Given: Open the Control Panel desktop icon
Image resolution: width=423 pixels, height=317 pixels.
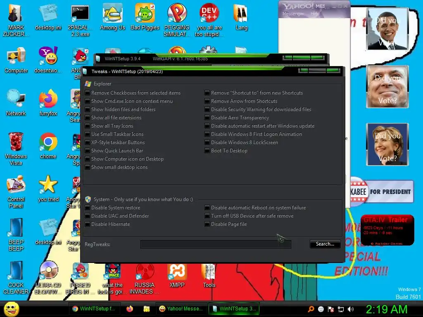Looking at the screenshot, I should point(16,192).
